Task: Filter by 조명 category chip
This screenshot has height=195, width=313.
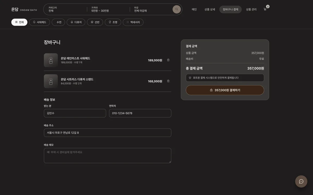Action: click(x=113, y=22)
